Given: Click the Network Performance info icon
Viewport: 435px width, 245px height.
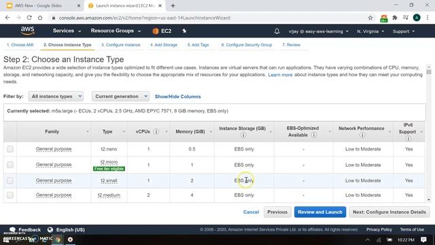Looking at the screenshot, I should pos(362,135).
